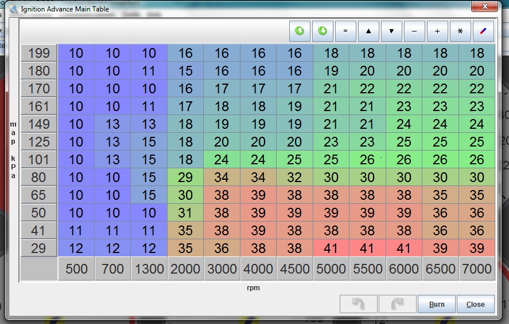Viewport: 509px width, 324px height.
Task: Select cell 19 at 180 kPa, 5000 rpm
Action: (x=331, y=71)
